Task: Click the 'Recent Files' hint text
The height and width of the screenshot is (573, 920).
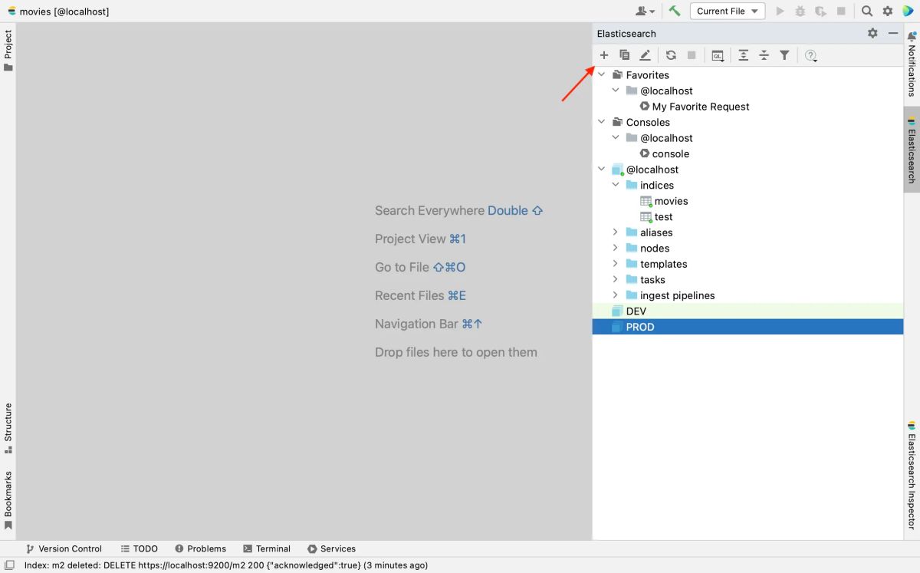Action: click(x=409, y=295)
